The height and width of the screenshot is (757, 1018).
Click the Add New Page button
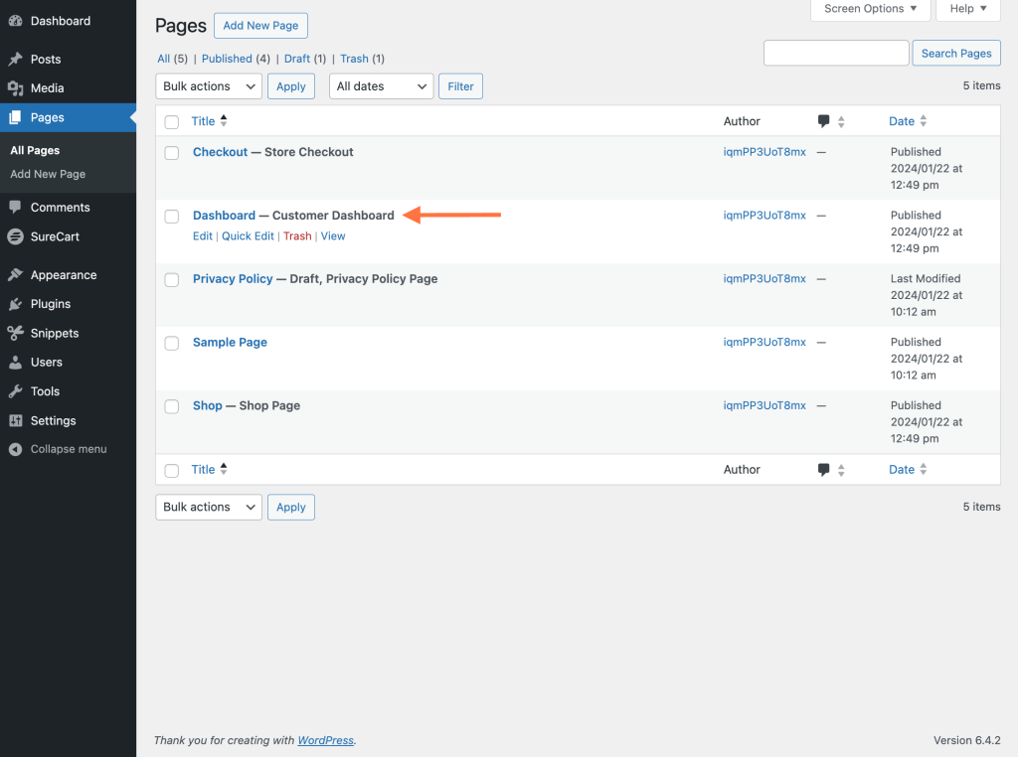(260, 25)
